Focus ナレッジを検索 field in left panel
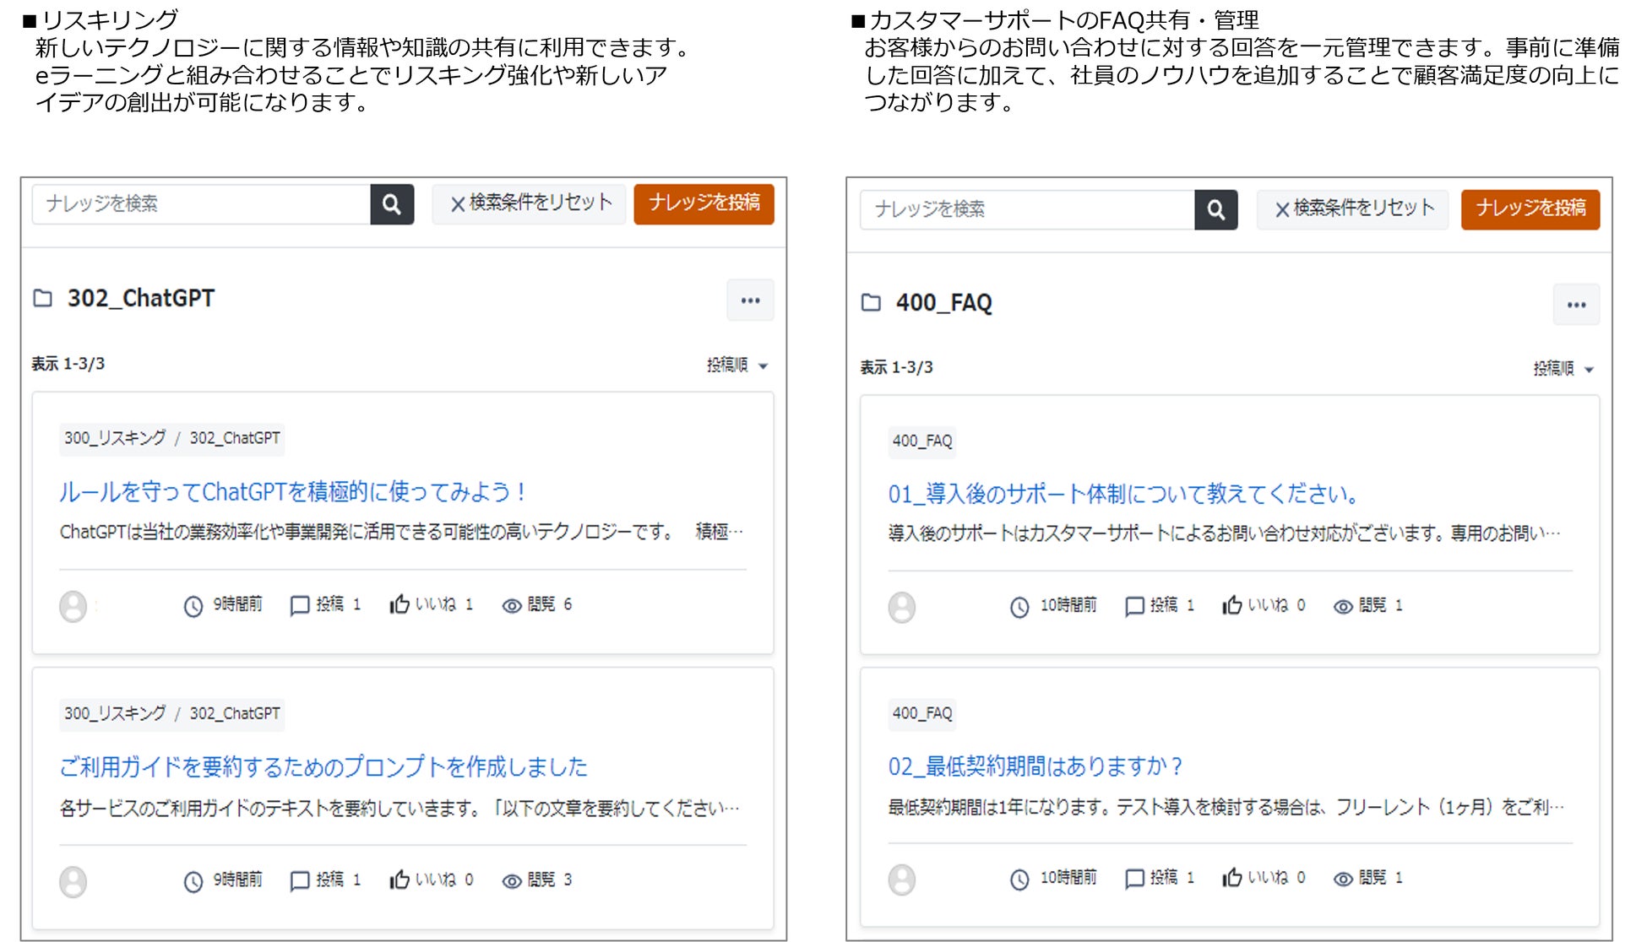 (201, 204)
